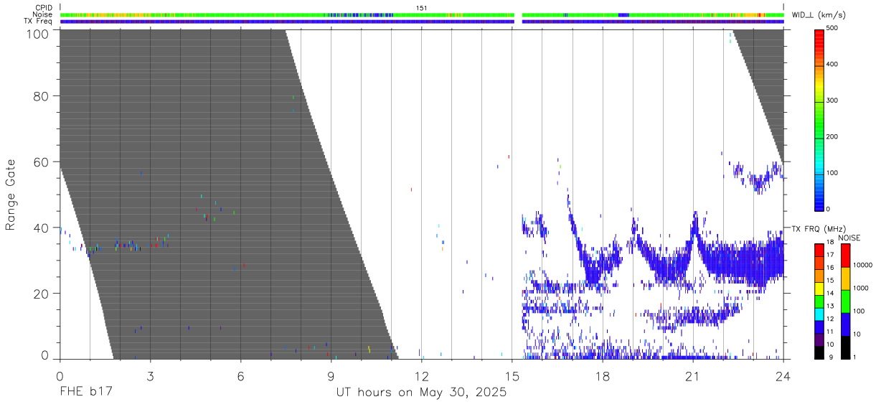881x407 pixels.
Task: Click the spectral width color bar
Action: pos(819,119)
